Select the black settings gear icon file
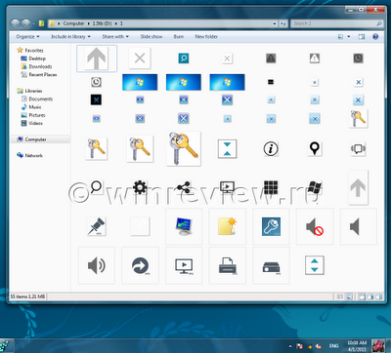The height and width of the screenshot is (353, 391). pyautogui.click(x=140, y=187)
